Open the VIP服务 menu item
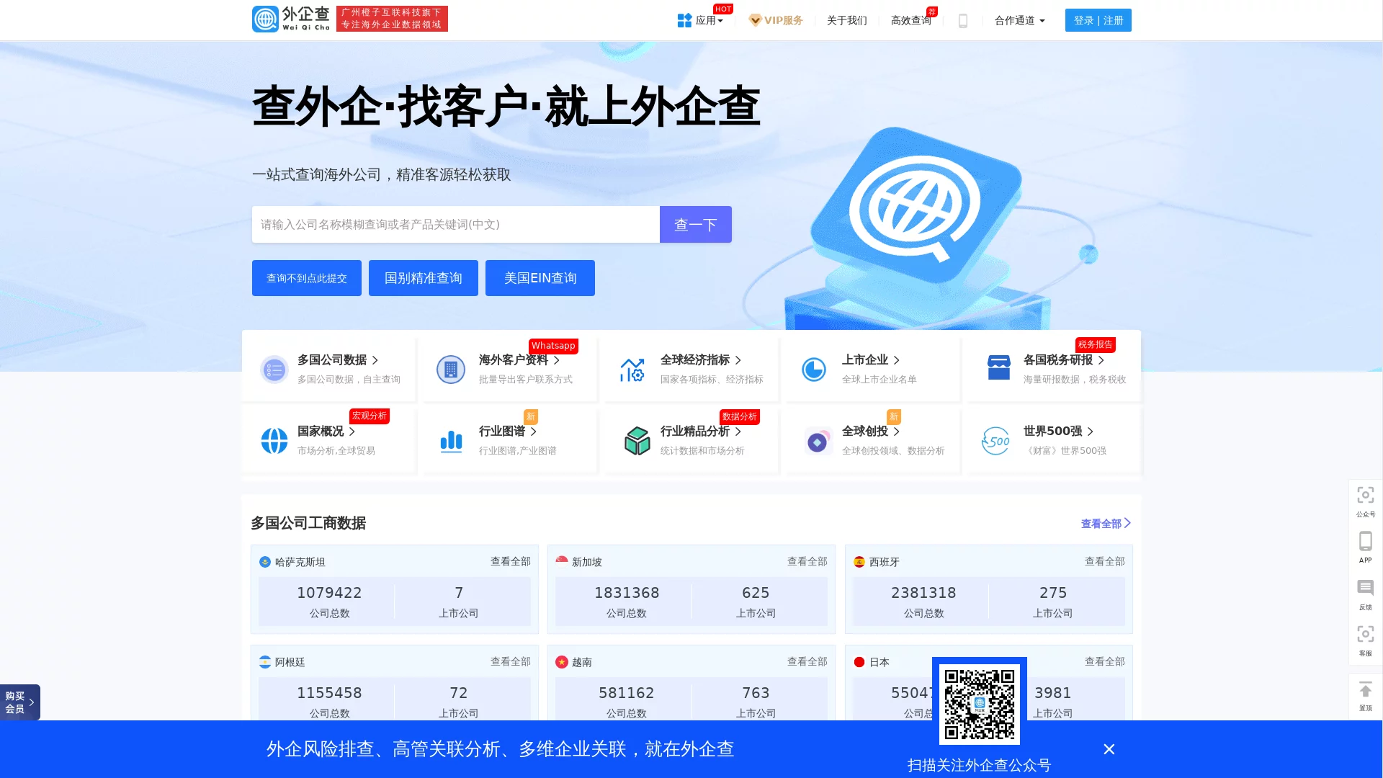Image resolution: width=1383 pixels, height=778 pixels. tap(776, 20)
